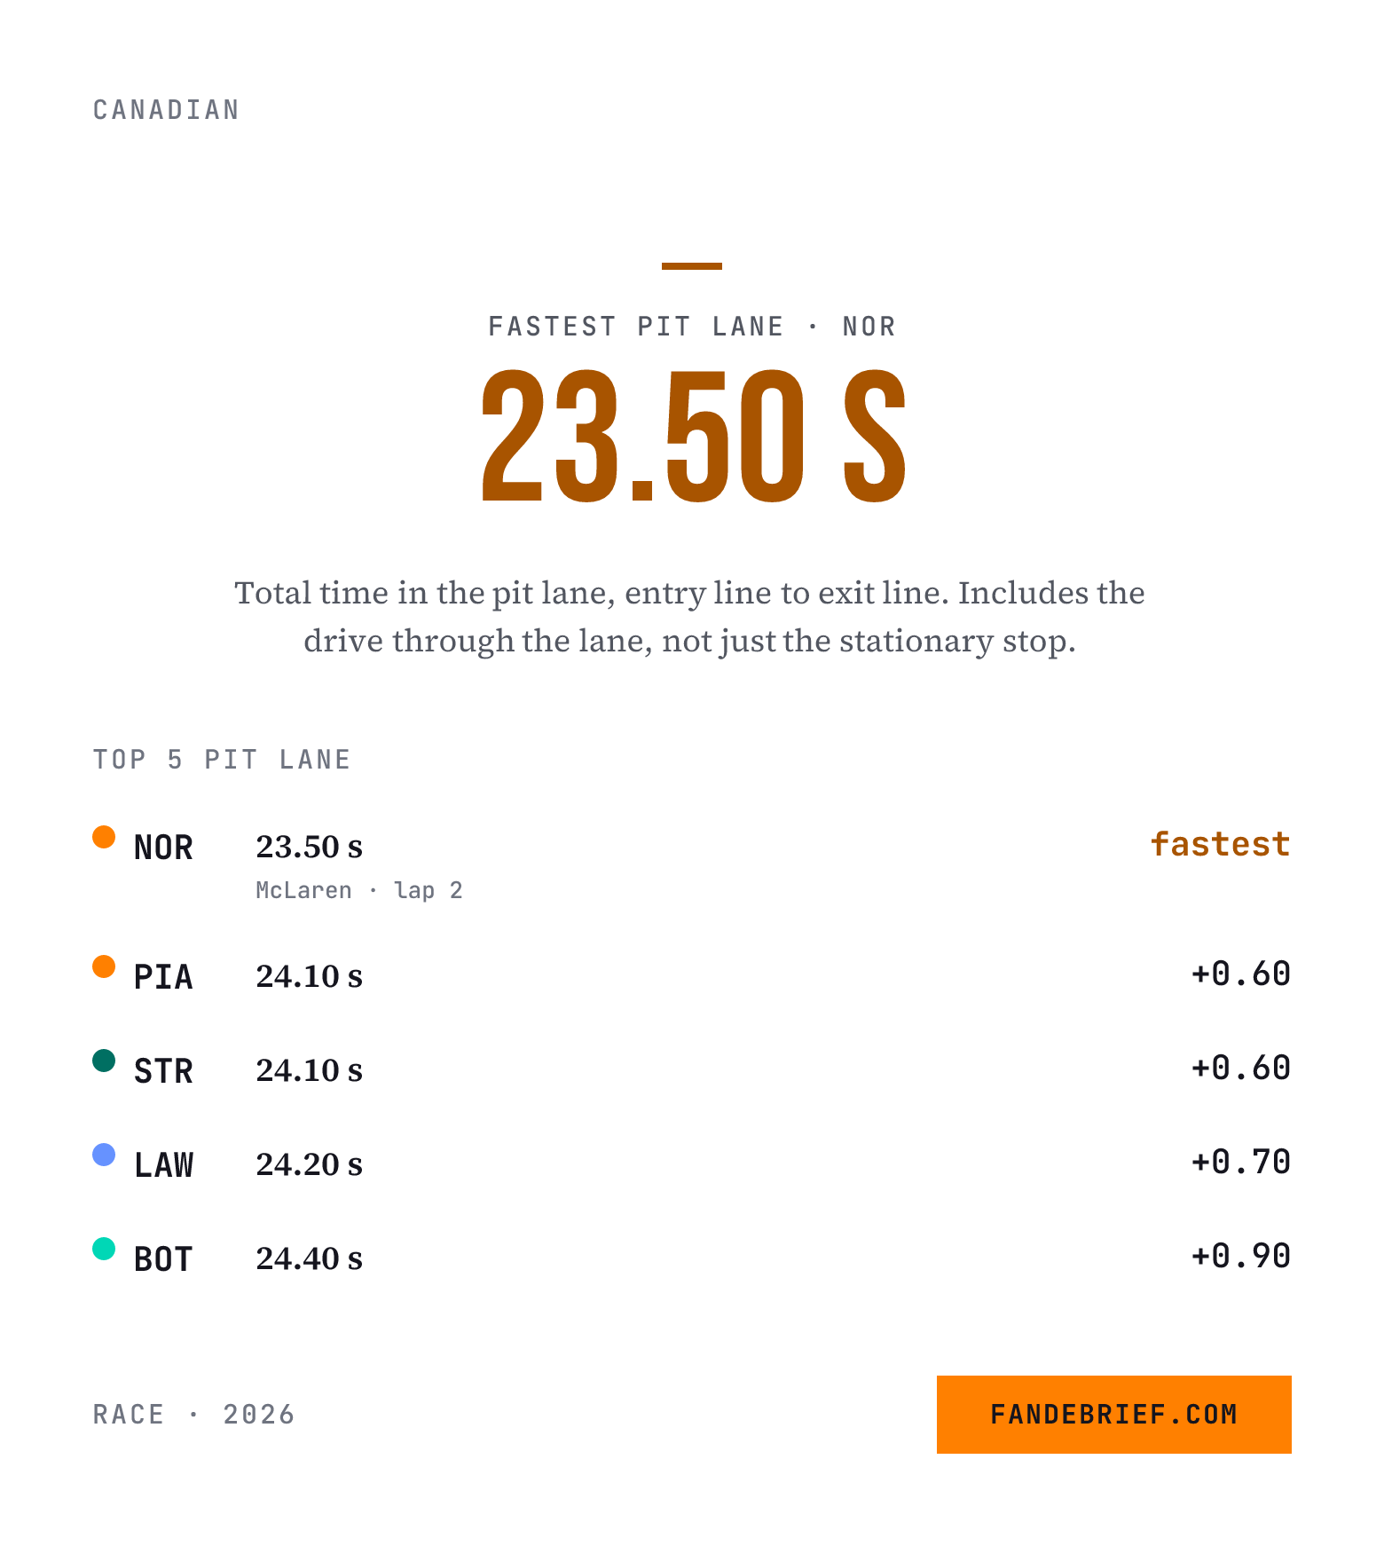Screen dimensions: 1384x1546
Task: Select the BOT driver code
Action: 163,1259
